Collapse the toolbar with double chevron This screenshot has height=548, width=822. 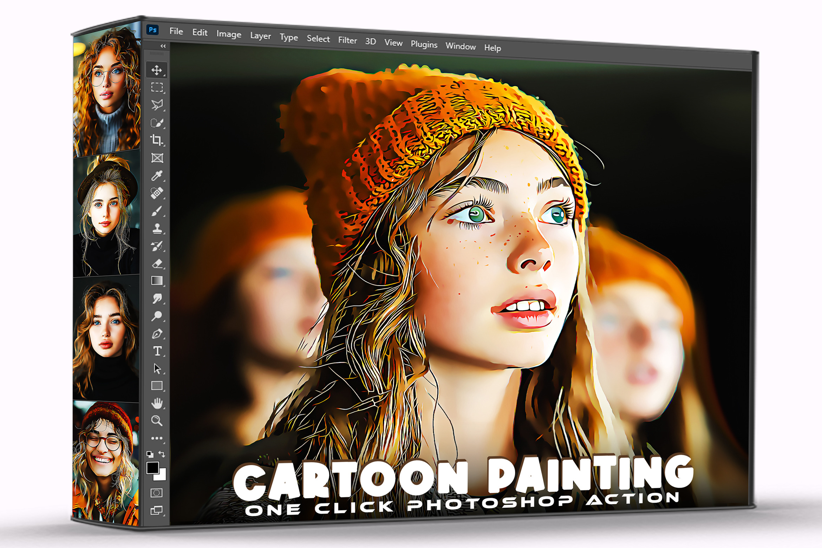tap(163, 46)
